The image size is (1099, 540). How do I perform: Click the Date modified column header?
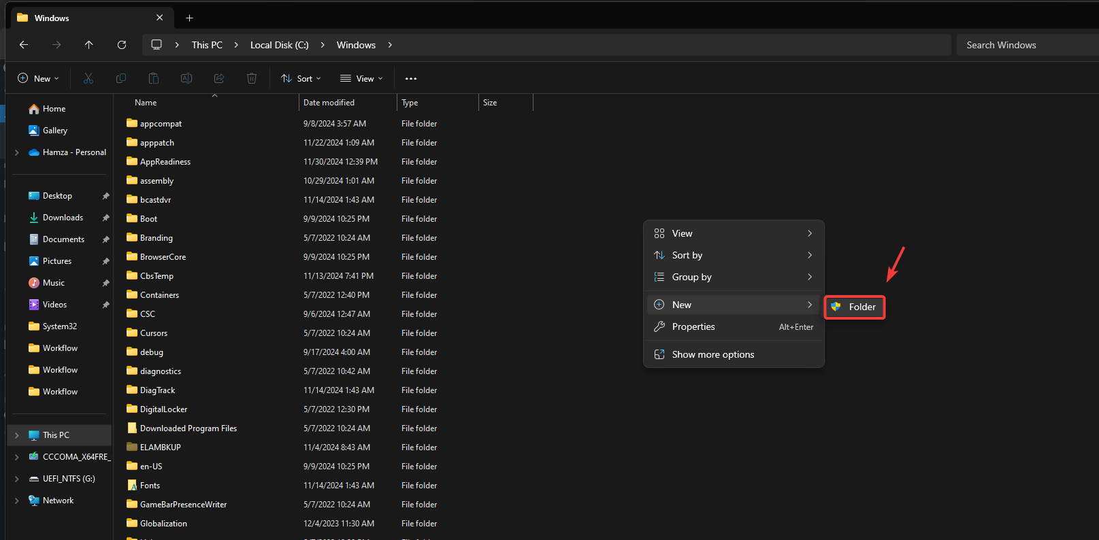click(x=329, y=103)
